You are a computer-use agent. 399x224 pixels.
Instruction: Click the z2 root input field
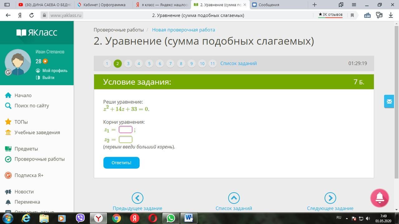coord(125,139)
